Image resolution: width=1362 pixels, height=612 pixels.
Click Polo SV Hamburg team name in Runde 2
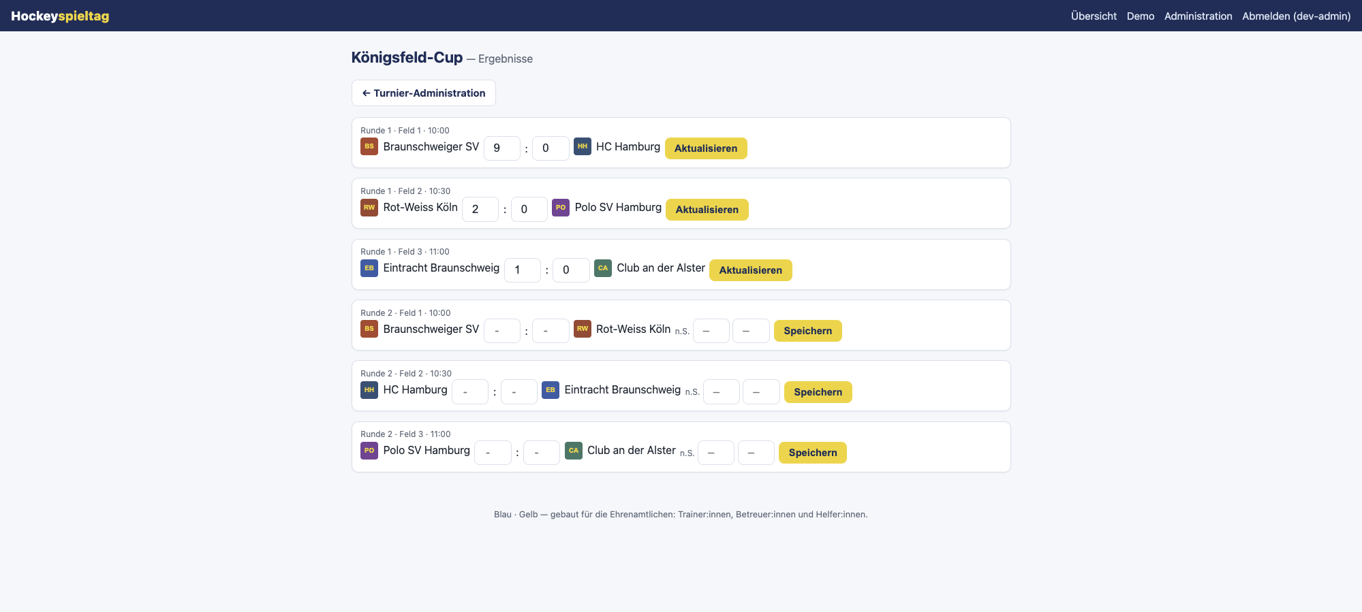tap(427, 451)
